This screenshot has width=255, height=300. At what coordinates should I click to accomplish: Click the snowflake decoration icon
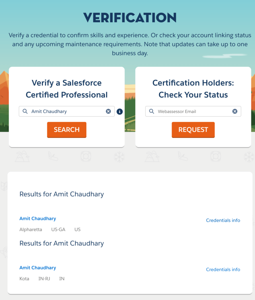(x=119, y=156)
